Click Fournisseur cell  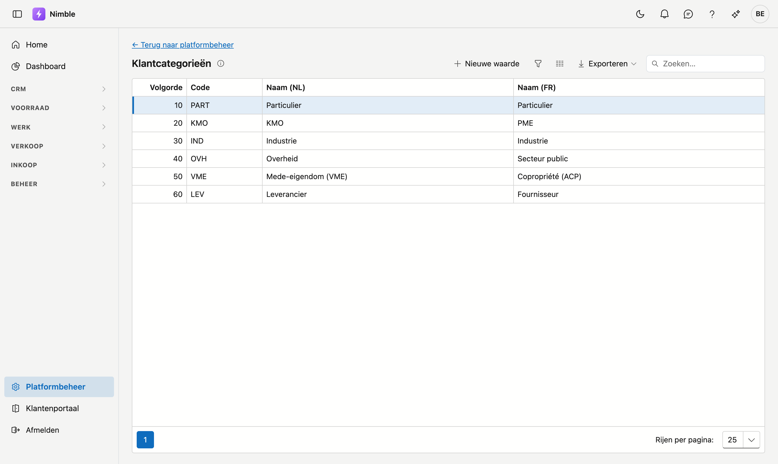[639, 195]
